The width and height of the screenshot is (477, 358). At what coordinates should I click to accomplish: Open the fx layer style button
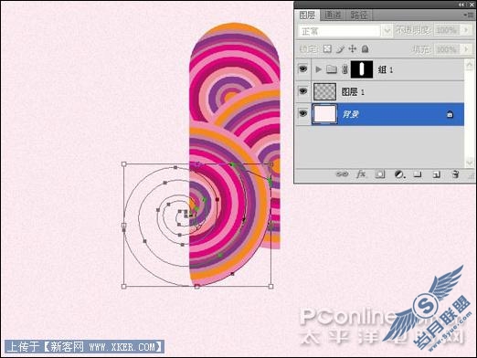pyautogui.click(x=361, y=174)
